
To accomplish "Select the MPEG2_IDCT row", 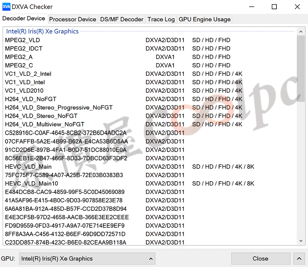I will click(x=150, y=48).
